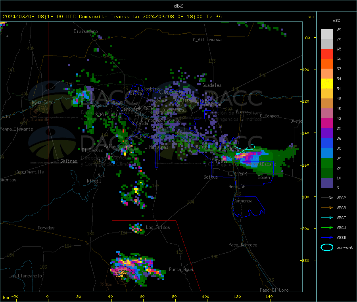Click the Paso_Barroso map label

(x=243, y=245)
